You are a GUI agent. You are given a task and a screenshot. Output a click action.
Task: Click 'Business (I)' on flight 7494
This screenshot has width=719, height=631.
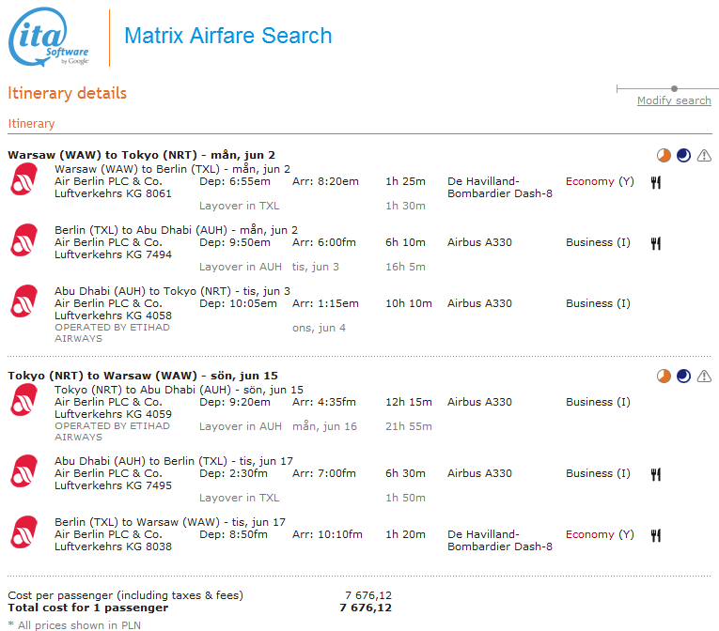(598, 242)
